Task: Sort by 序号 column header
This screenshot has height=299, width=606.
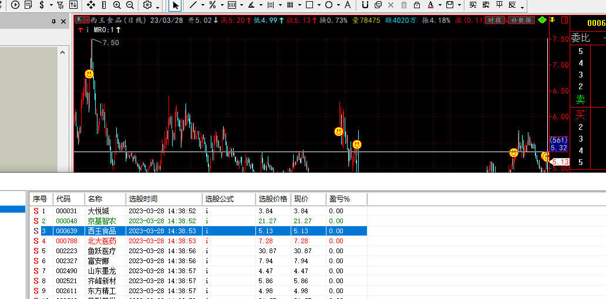Action: pos(41,199)
